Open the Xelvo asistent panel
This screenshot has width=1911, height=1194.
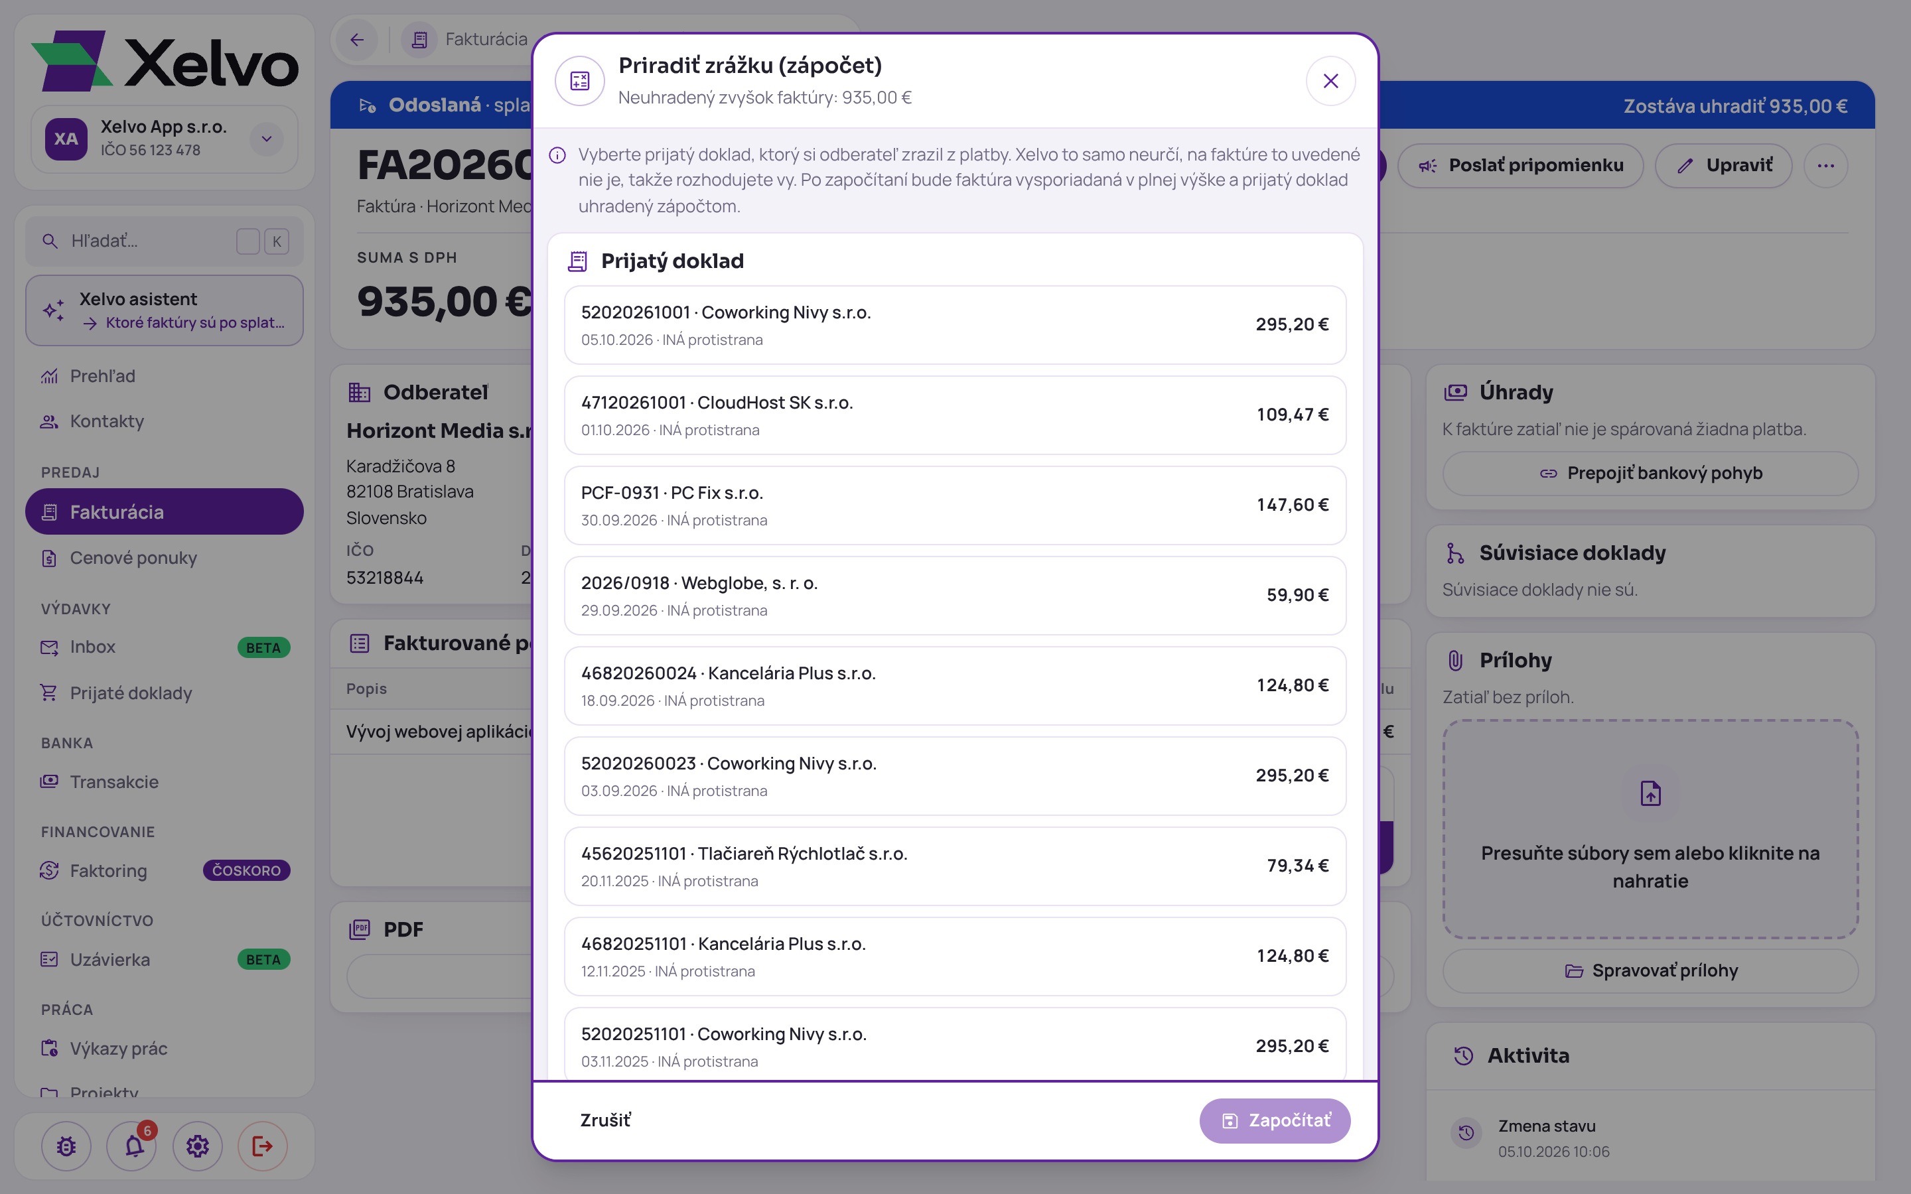pos(165,310)
